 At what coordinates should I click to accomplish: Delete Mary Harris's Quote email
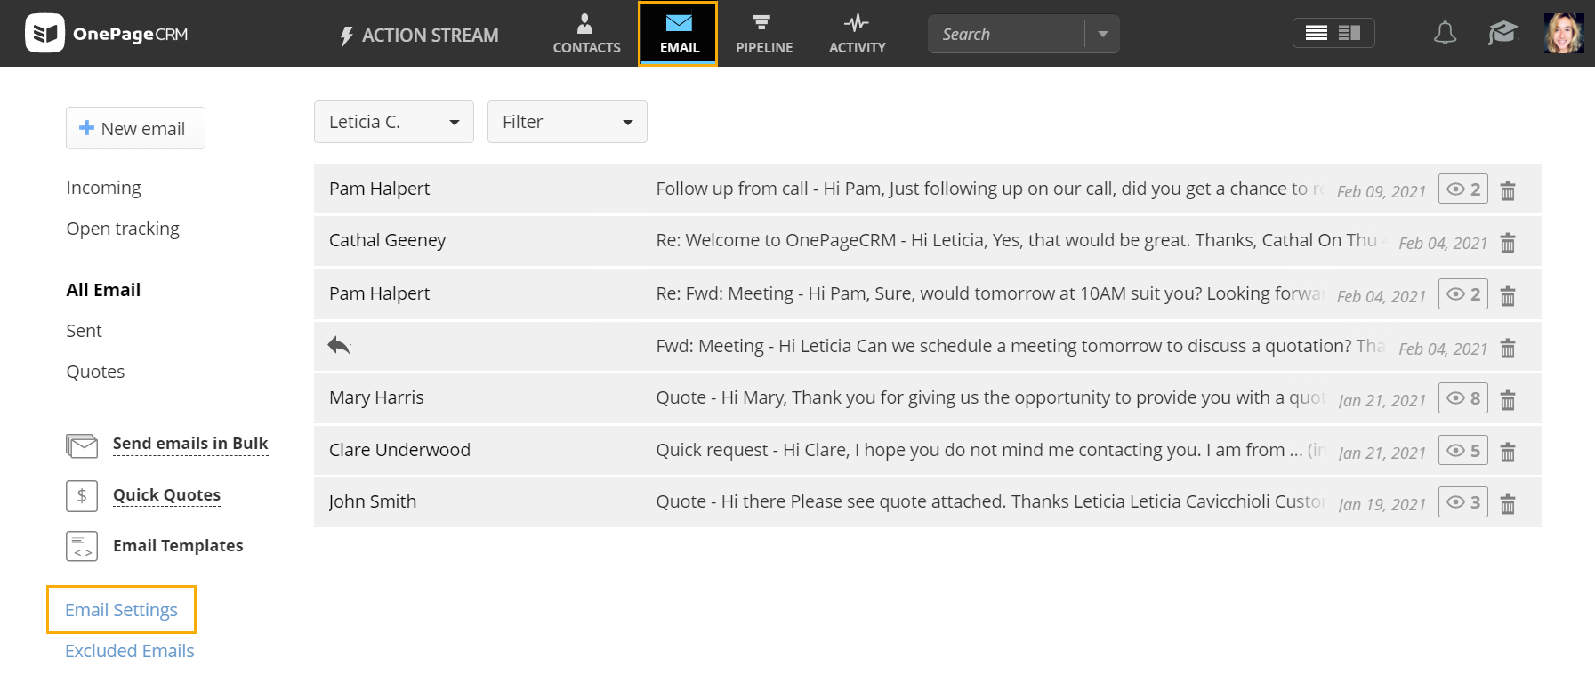pos(1508,400)
